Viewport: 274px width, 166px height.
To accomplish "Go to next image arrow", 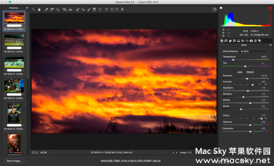I will [x=176, y=153].
